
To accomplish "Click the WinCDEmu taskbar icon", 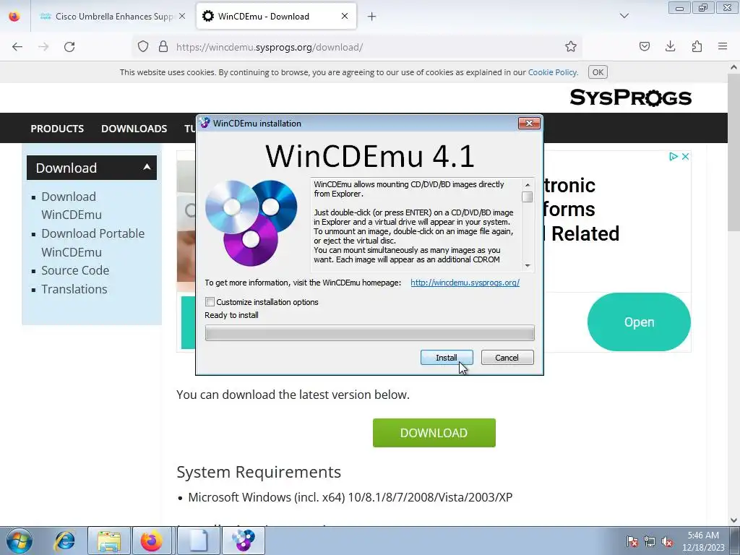I will 243,541.
